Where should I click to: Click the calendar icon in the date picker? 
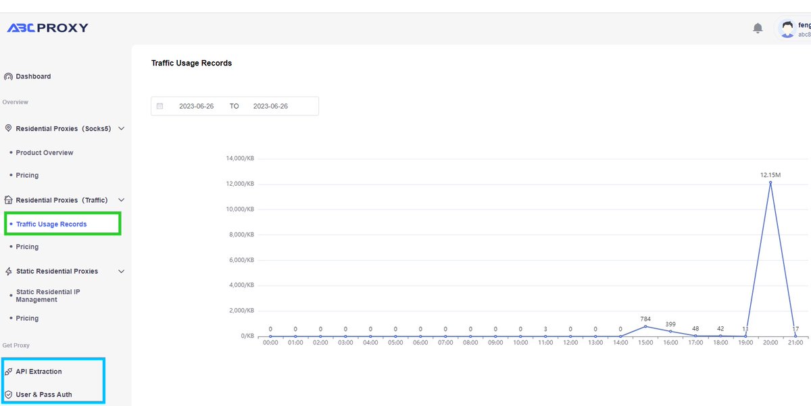[159, 106]
